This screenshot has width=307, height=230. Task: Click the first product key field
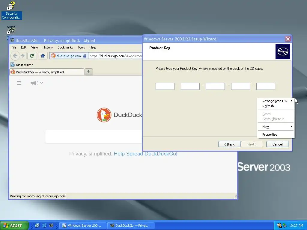click(x=165, y=86)
